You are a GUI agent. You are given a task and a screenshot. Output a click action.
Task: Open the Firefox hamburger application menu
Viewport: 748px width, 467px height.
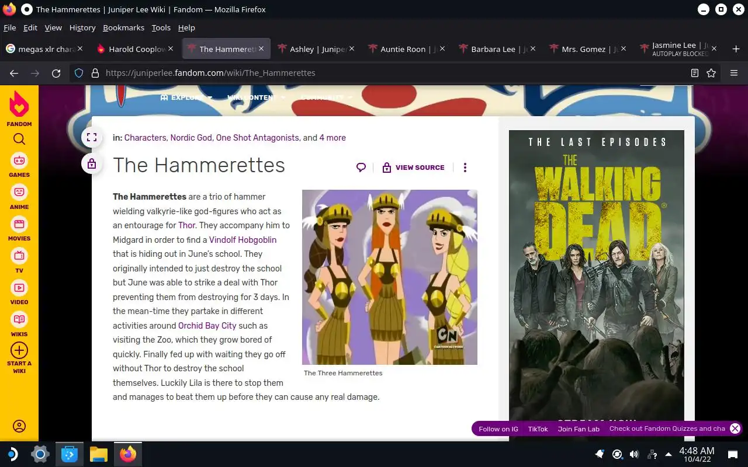734,73
